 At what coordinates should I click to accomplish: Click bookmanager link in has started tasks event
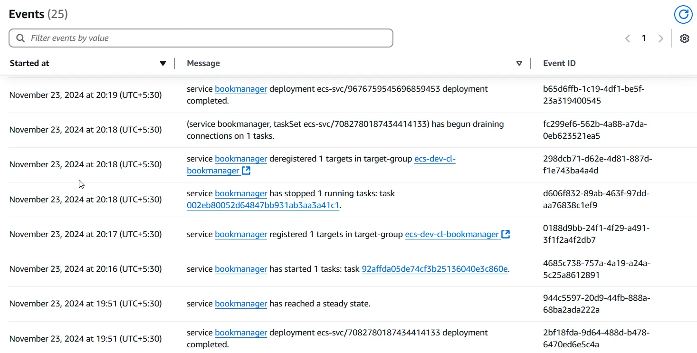pos(241,269)
